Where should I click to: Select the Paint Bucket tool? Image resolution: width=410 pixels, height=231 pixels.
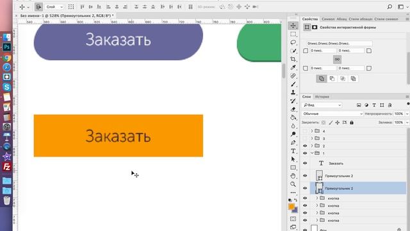click(x=293, y=117)
